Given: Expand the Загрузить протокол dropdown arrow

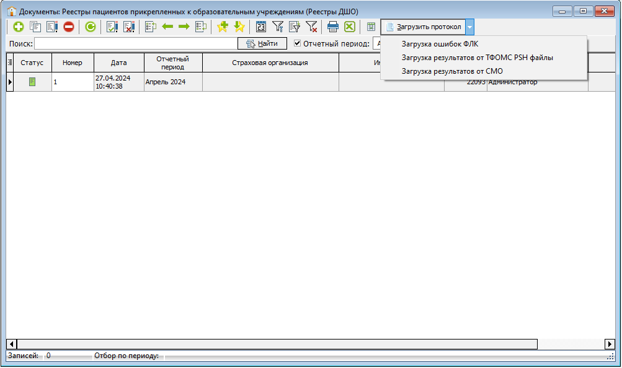Looking at the screenshot, I should 469,27.
